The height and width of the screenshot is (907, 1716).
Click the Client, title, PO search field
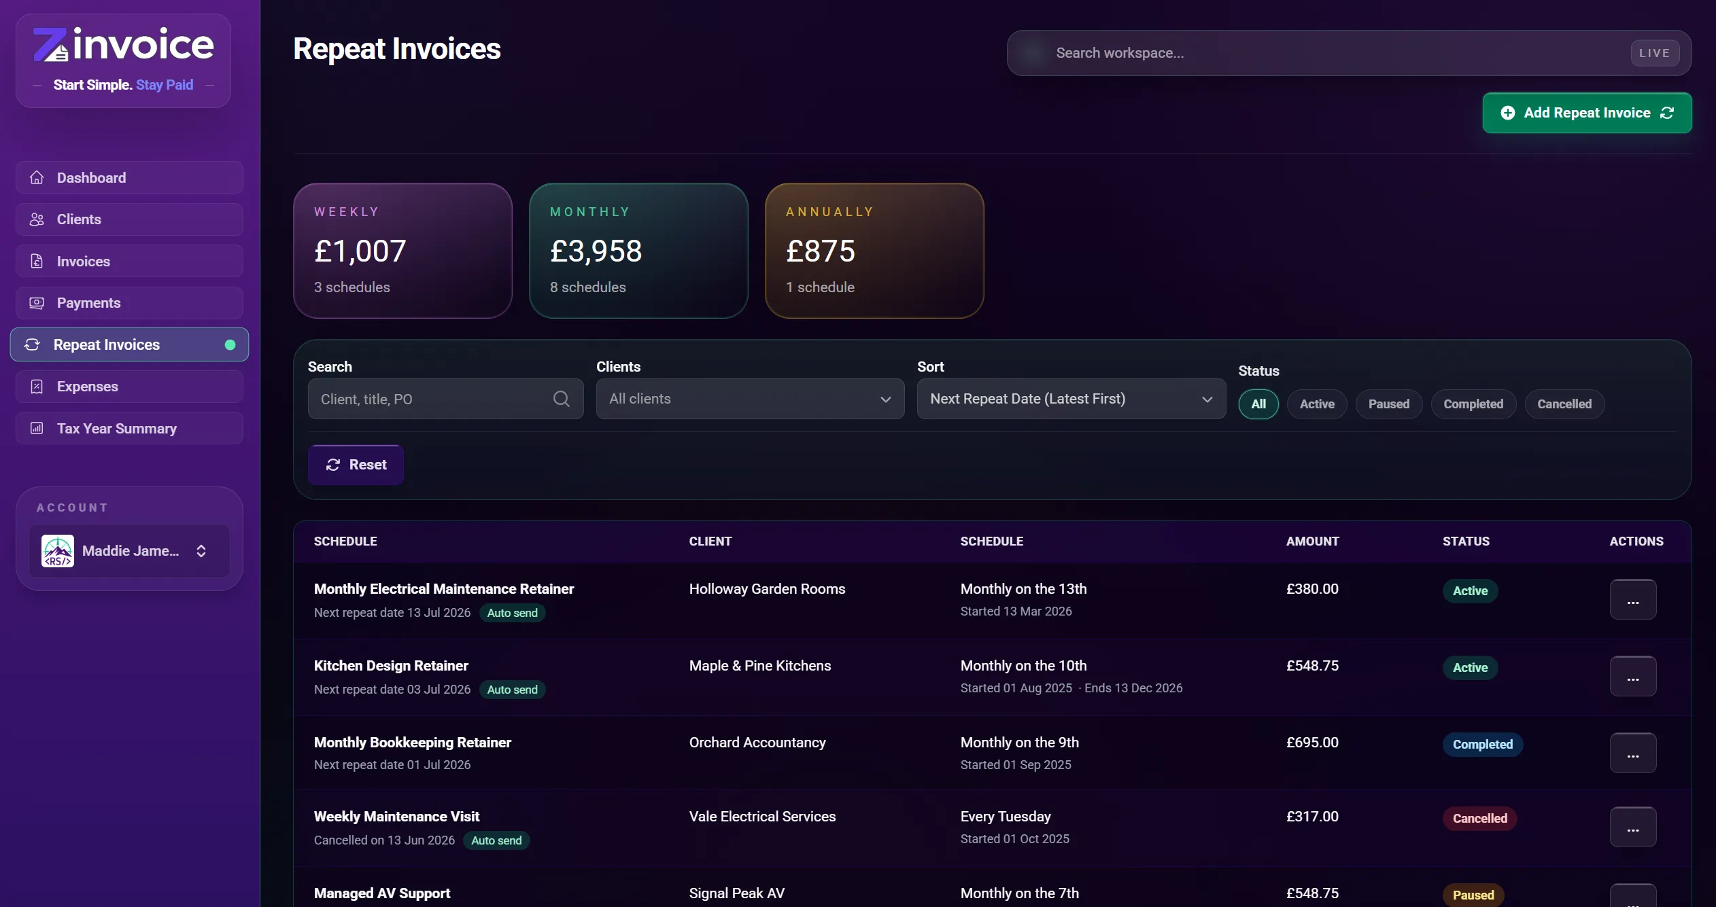pos(445,399)
